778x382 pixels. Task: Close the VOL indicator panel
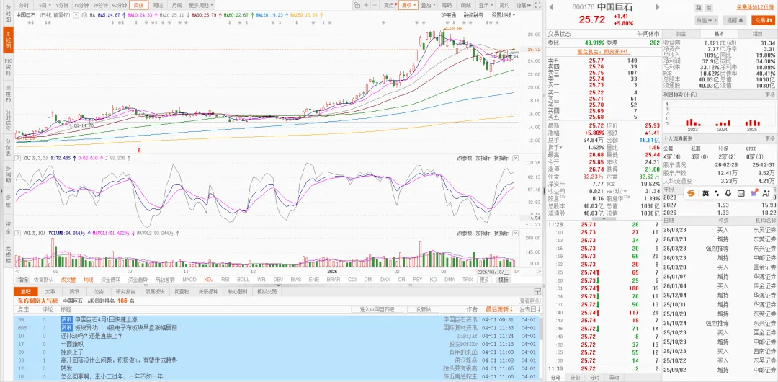tap(515, 233)
